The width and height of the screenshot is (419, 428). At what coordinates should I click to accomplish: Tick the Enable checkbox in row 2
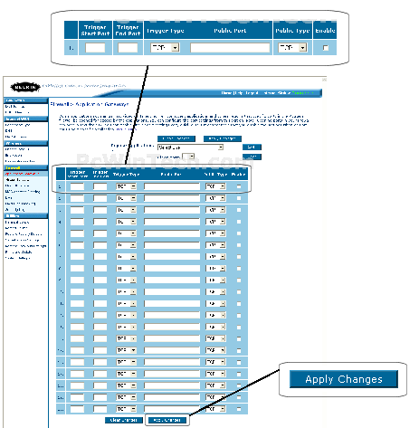239,198
